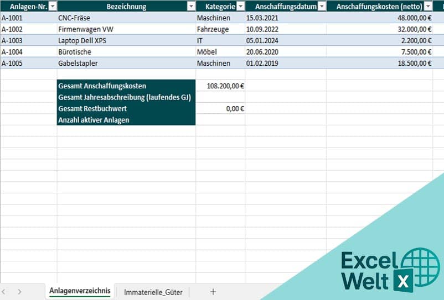Select the cell containing CNC-Fräse

coord(126,18)
